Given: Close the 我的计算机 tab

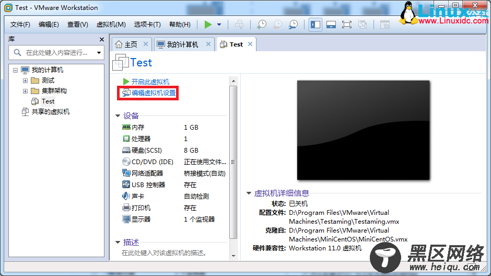Looking at the screenshot, I should click(208, 44).
